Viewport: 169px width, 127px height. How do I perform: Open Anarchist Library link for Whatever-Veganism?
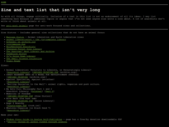coord(18,110)
